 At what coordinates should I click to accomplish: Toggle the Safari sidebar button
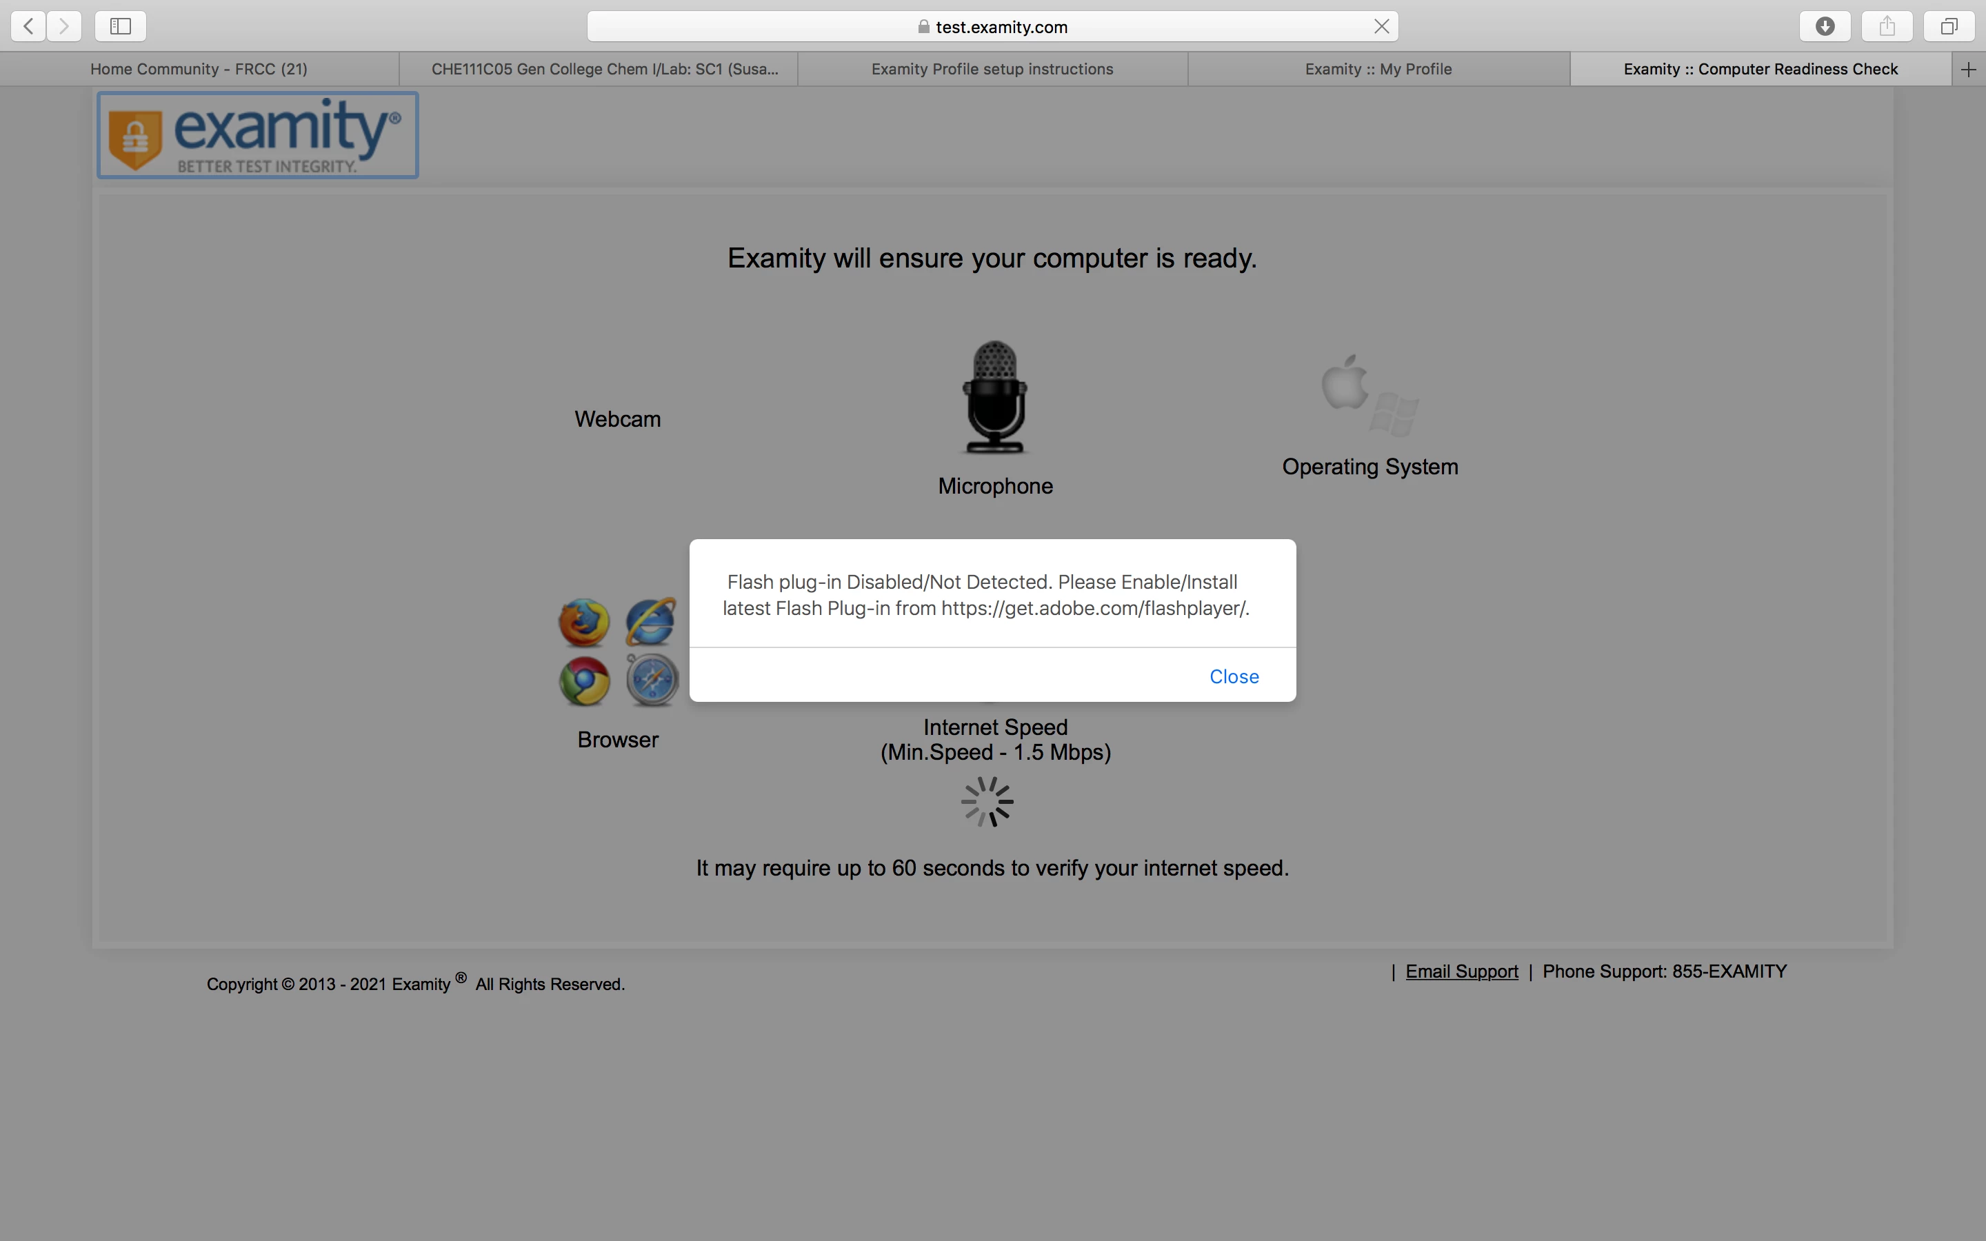pyautogui.click(x=121, y=26)
